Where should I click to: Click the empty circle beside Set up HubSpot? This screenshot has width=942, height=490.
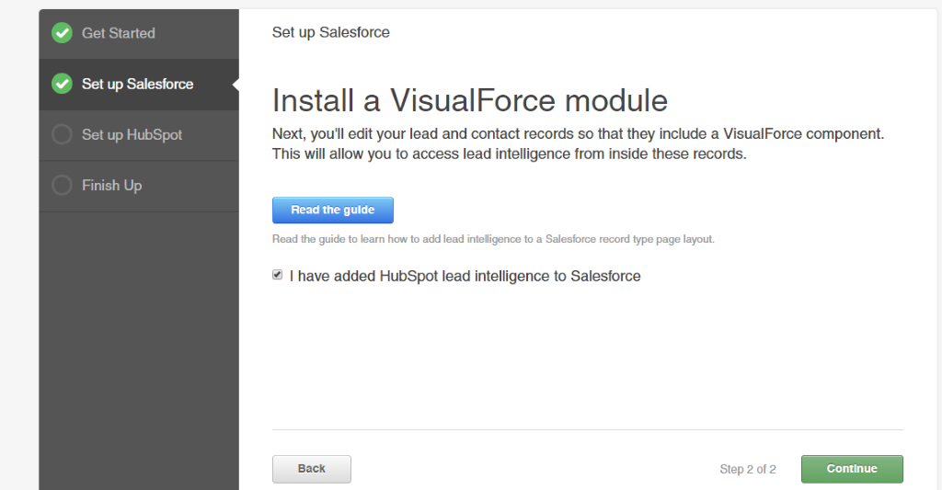[x=62, y=134]
